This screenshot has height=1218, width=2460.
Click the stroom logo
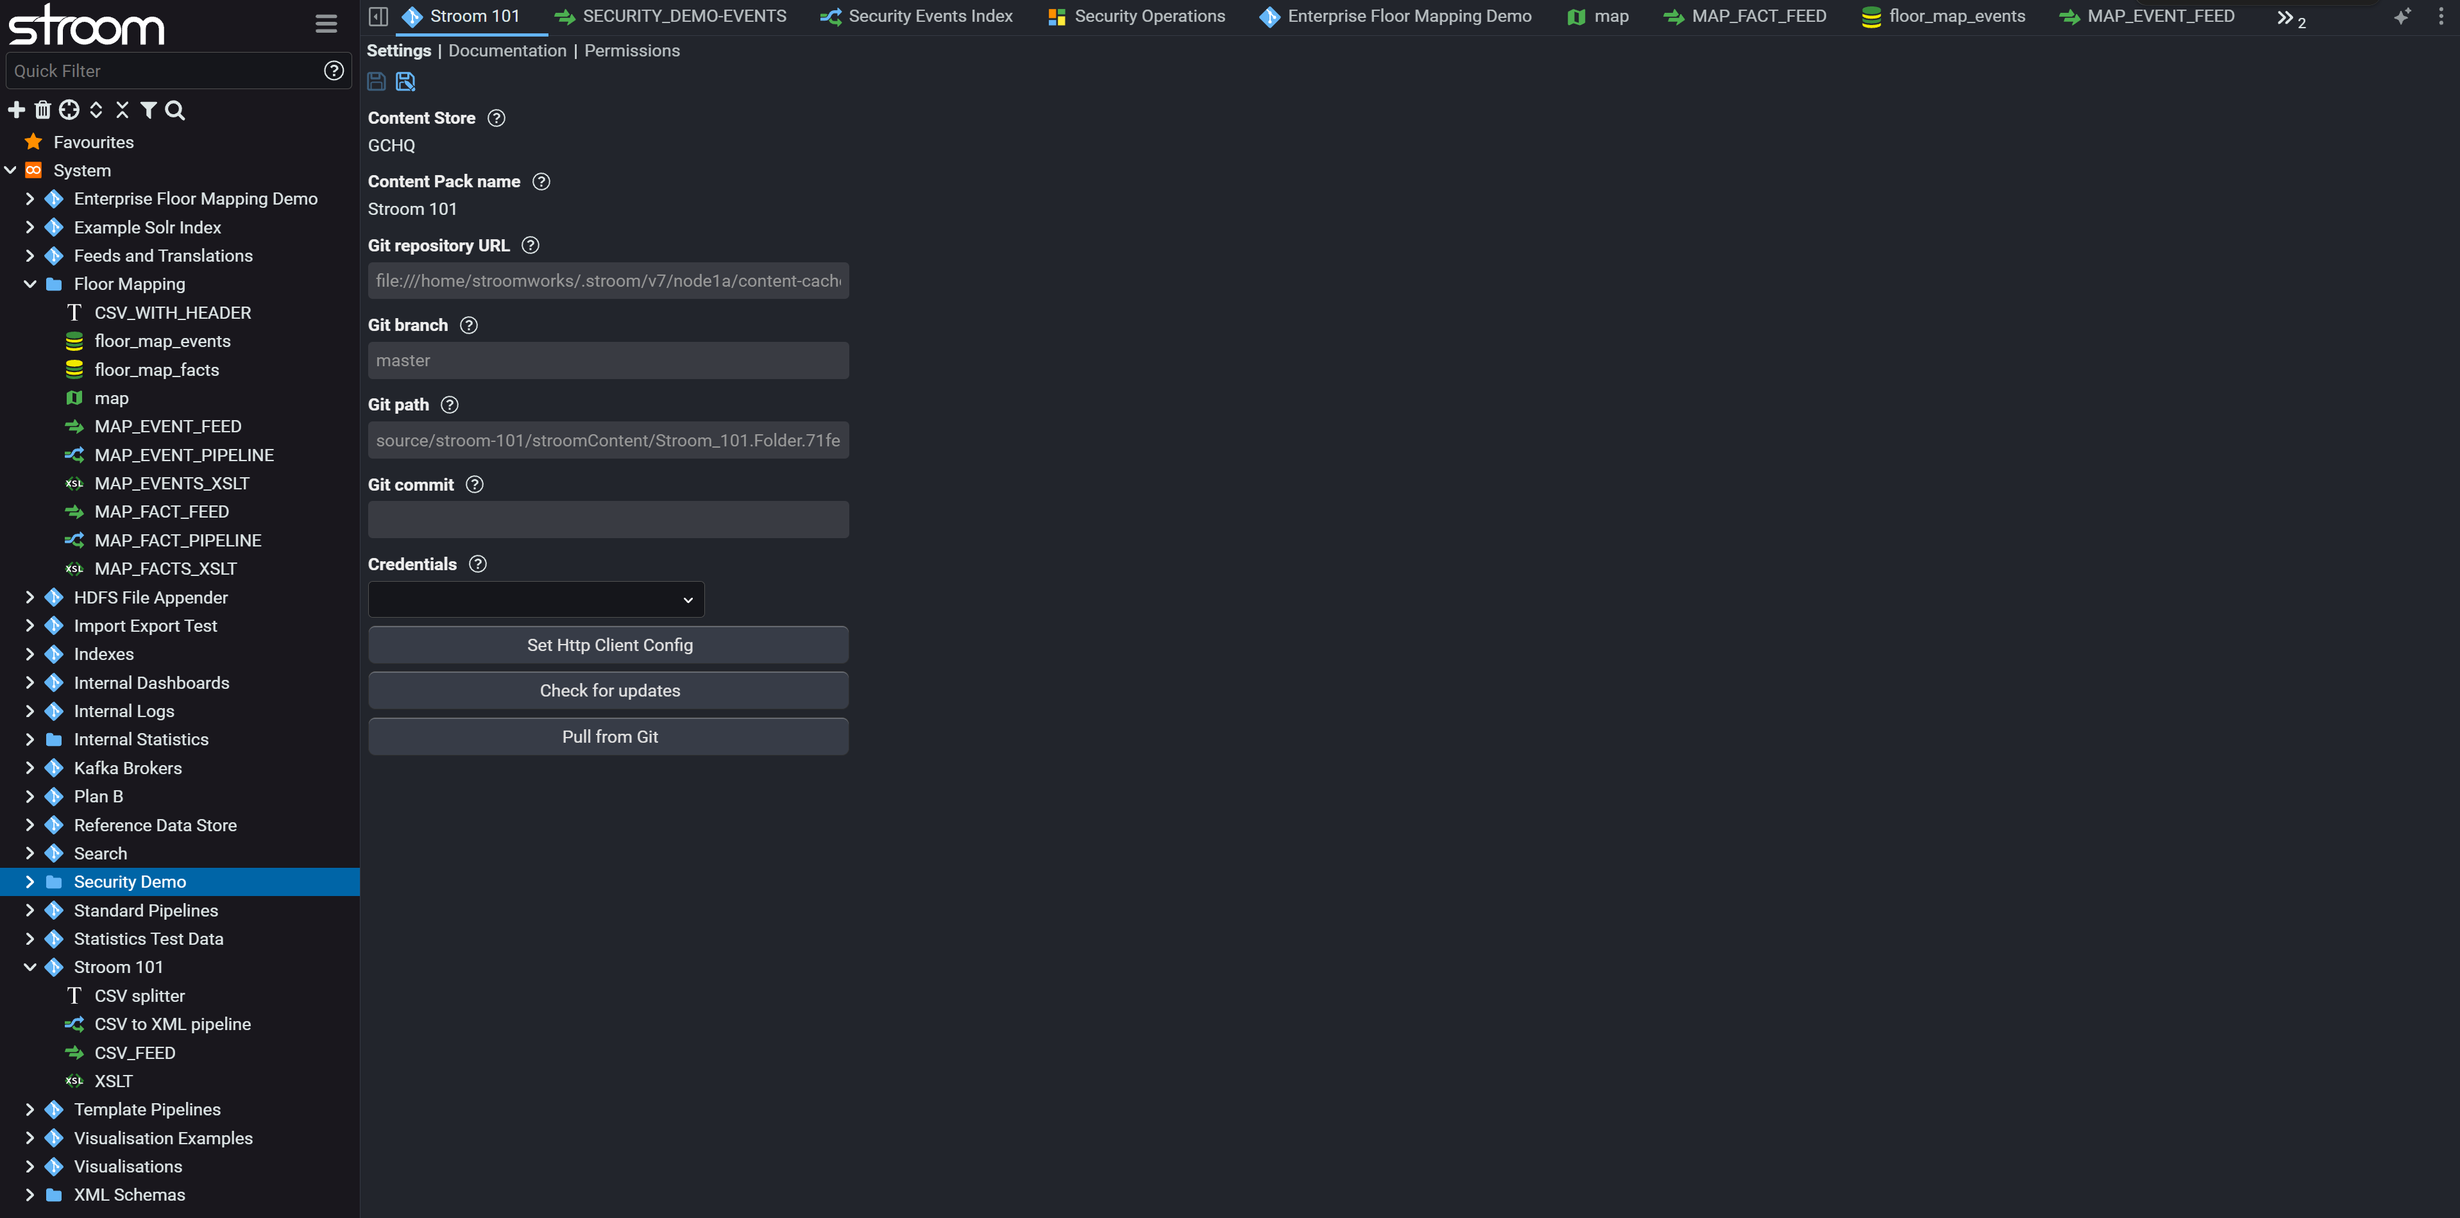[86, 25]
